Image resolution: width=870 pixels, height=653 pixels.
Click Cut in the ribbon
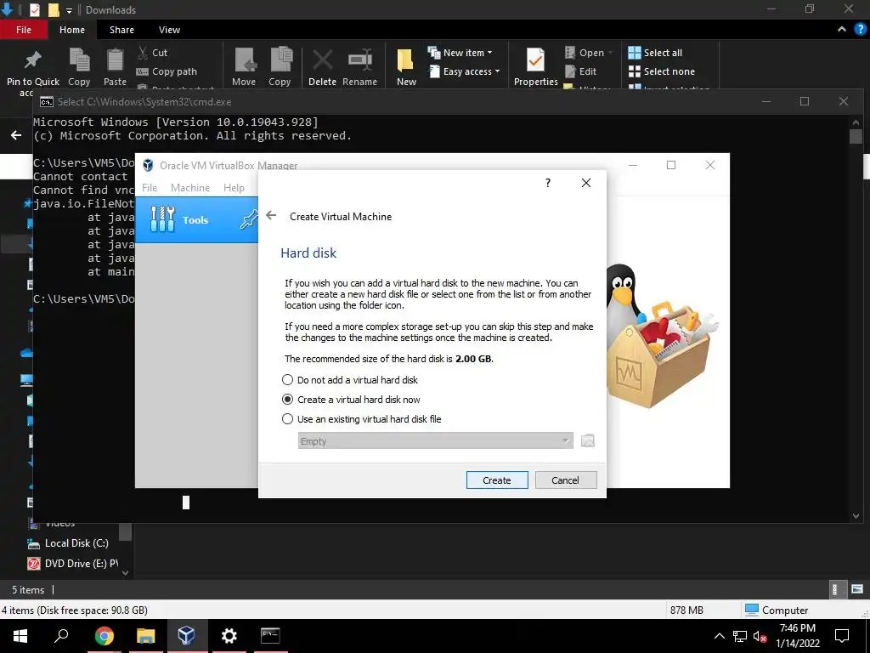tap(153, 52)
